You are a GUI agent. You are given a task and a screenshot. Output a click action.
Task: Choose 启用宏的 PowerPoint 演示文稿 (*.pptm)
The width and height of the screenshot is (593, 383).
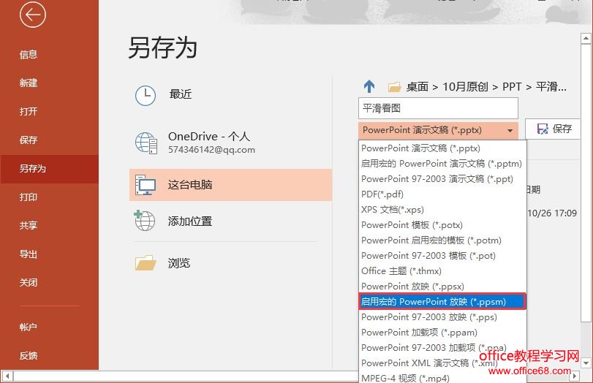(x=442, y=163)
